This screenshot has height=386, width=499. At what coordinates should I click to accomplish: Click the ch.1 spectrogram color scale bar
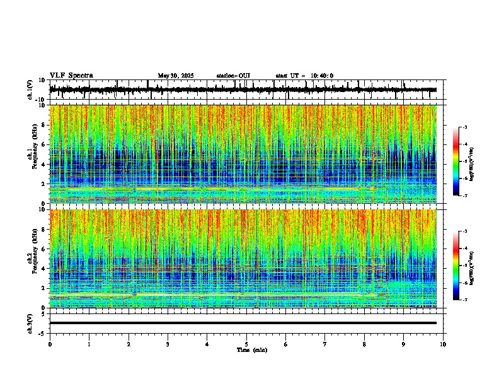coord(456,161)
